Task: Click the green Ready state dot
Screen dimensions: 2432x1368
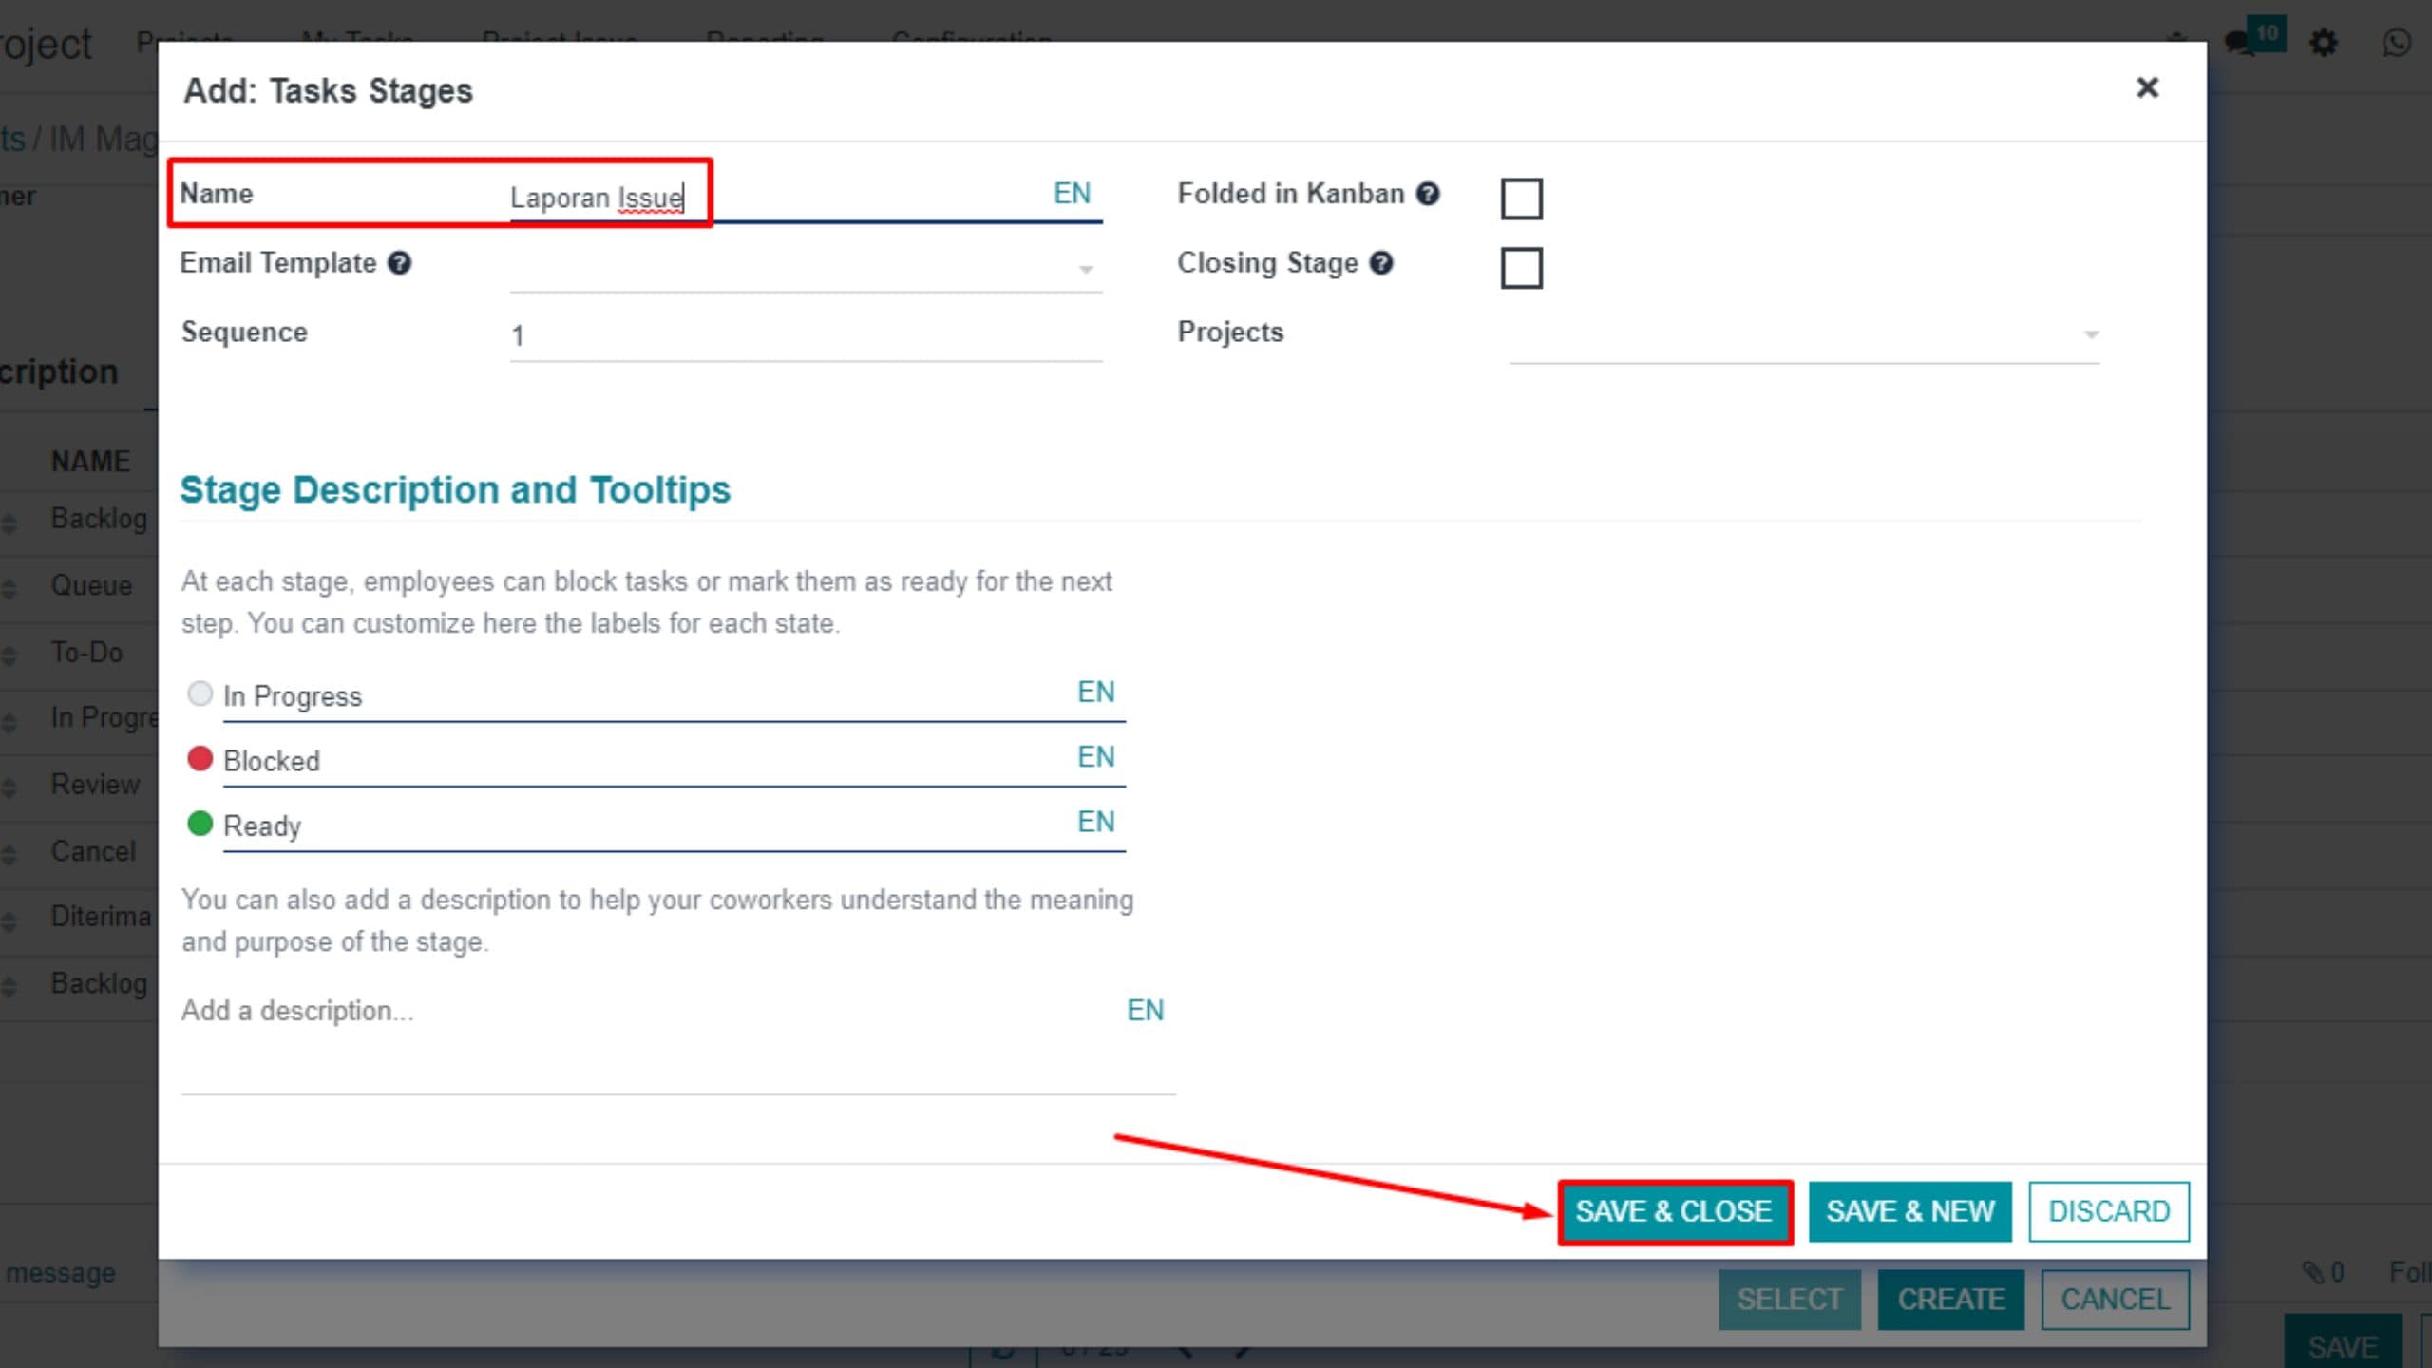Action: [199, 823]
